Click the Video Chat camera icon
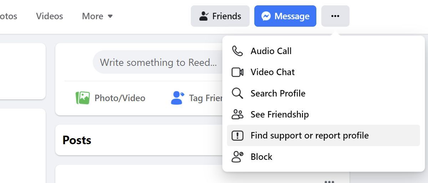This screenshot has height=183, width=428. [x=237, y=72]
